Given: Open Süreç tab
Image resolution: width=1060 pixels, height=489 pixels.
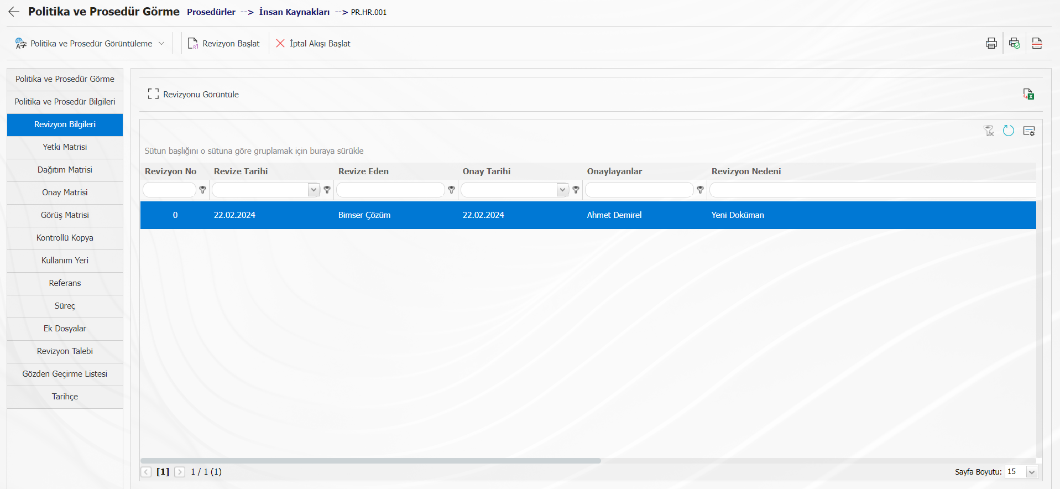Looking at the screenshot, I should 65,306.
